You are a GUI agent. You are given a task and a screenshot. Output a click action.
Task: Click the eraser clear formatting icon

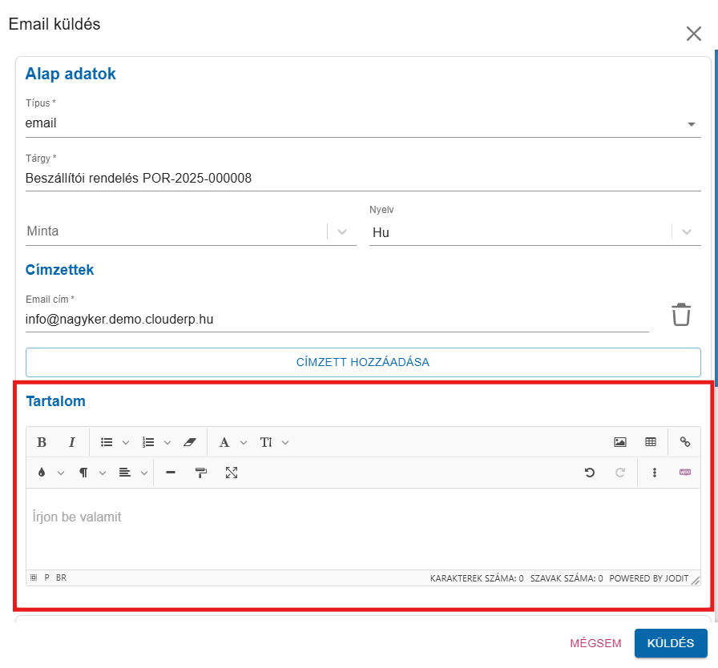[189, 442]
